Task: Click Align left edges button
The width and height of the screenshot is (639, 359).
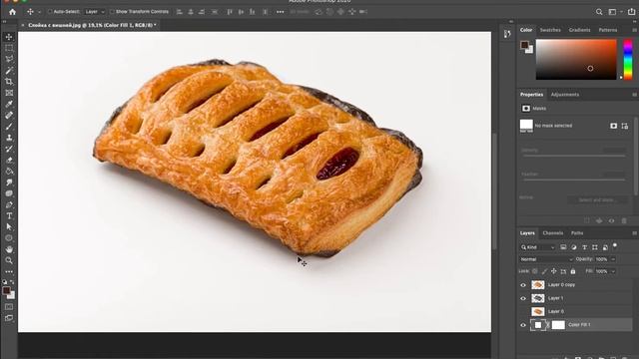Action: click(x=180, y=12)
